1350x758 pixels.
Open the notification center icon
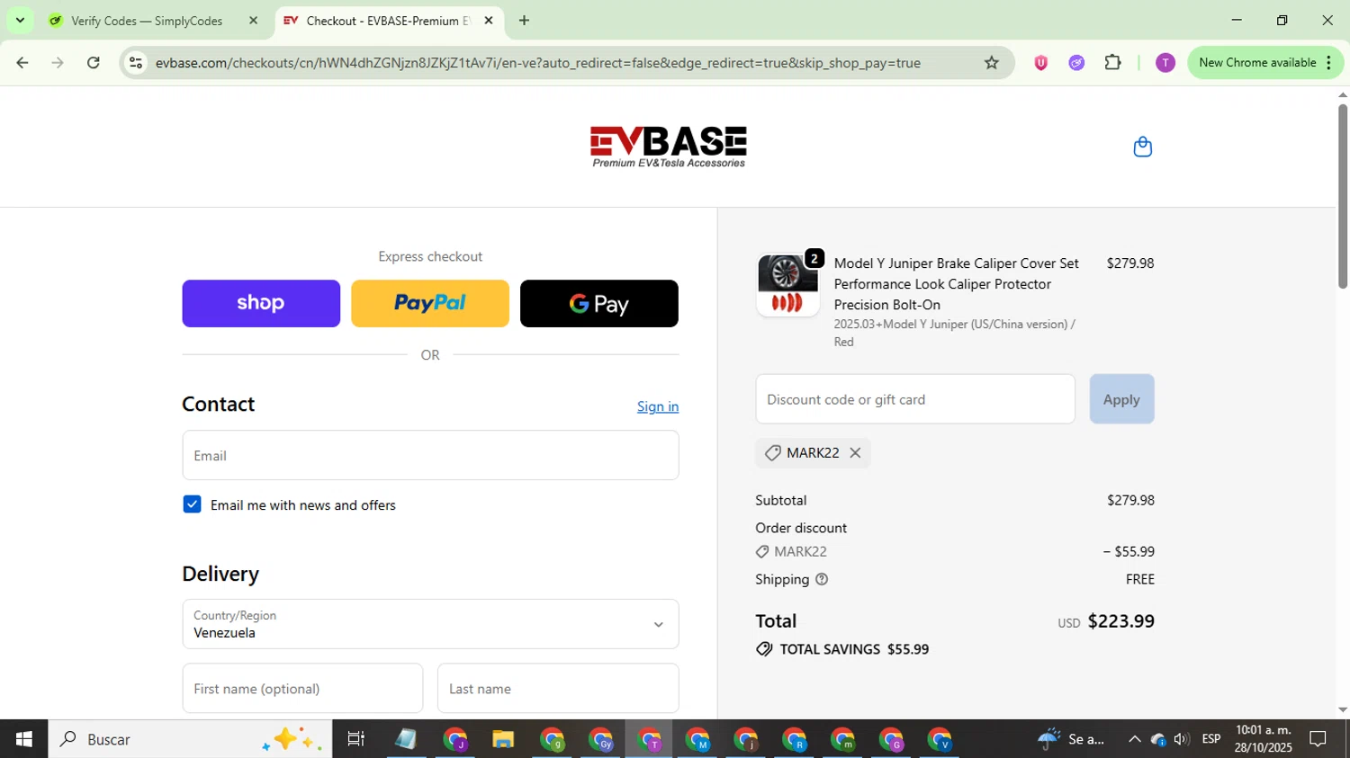tap(1318, 739)
